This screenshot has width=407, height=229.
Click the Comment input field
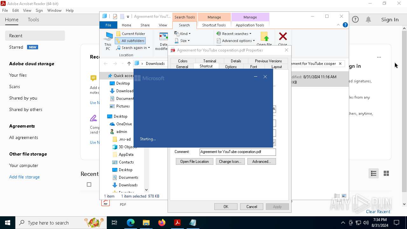point(238,152)
